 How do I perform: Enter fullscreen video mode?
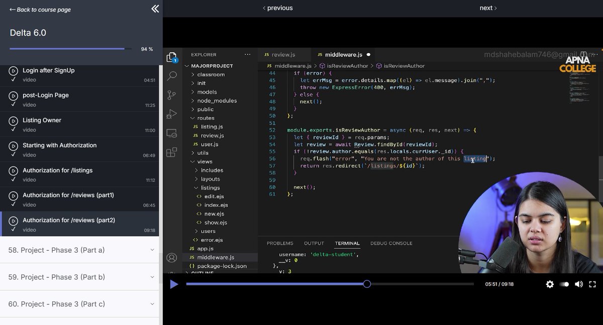(593, 284)
